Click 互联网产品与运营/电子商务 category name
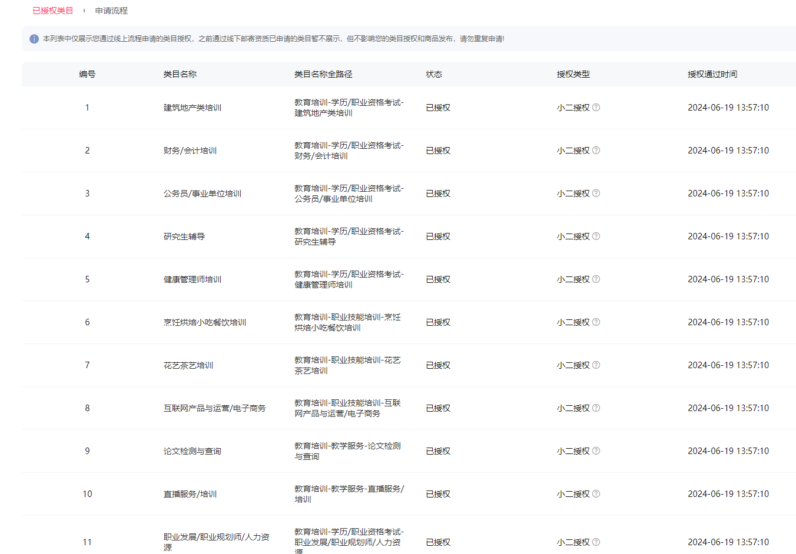 point(215,408)
